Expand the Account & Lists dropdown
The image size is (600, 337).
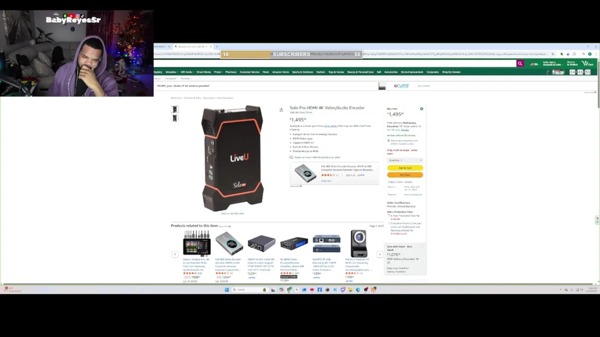click(552, 63)
